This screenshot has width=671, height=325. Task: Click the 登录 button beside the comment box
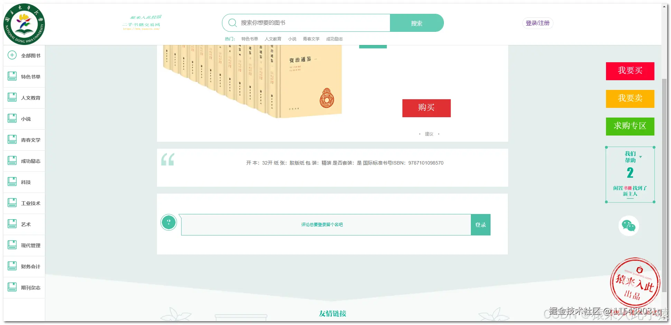[480, 224]
